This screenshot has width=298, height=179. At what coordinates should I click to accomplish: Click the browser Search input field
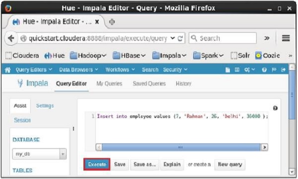click(x=223, y=38)
